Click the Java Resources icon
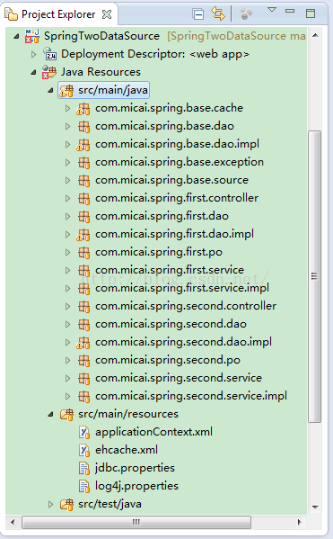This screenshot has height=539, width=333. (49, 72)
